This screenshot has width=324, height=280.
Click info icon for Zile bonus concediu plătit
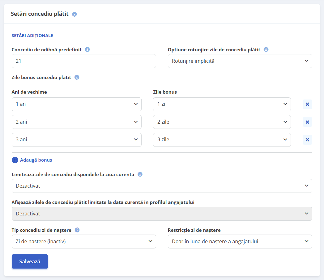pyautogui.click(x=77, y=77)
